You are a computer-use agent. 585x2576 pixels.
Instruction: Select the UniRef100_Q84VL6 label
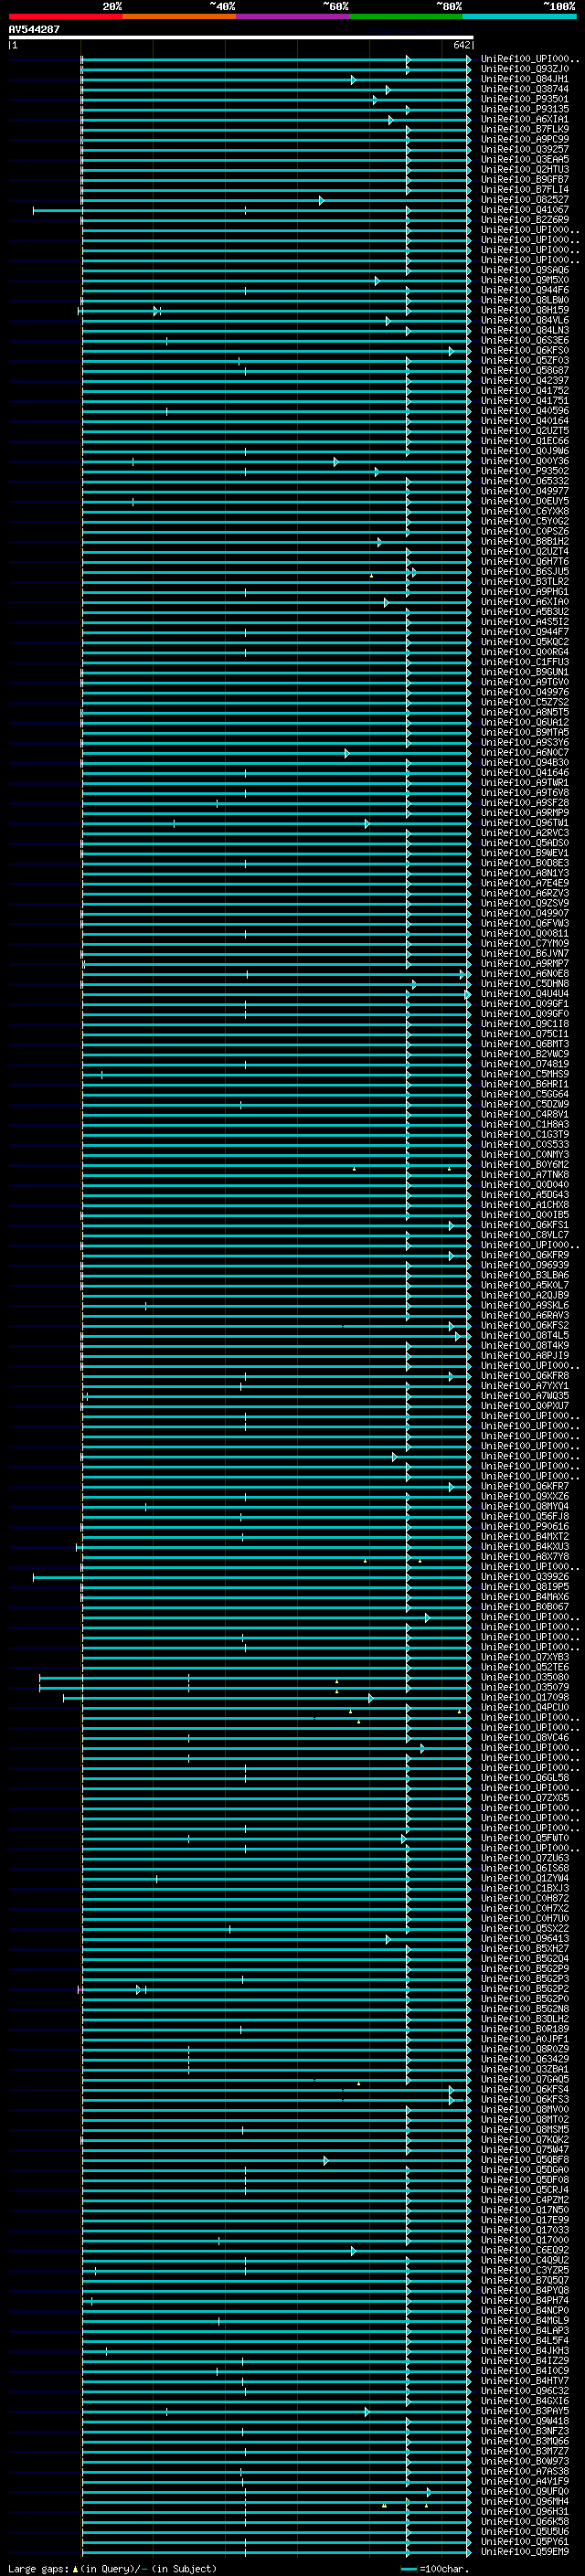(x=525, y=320)
